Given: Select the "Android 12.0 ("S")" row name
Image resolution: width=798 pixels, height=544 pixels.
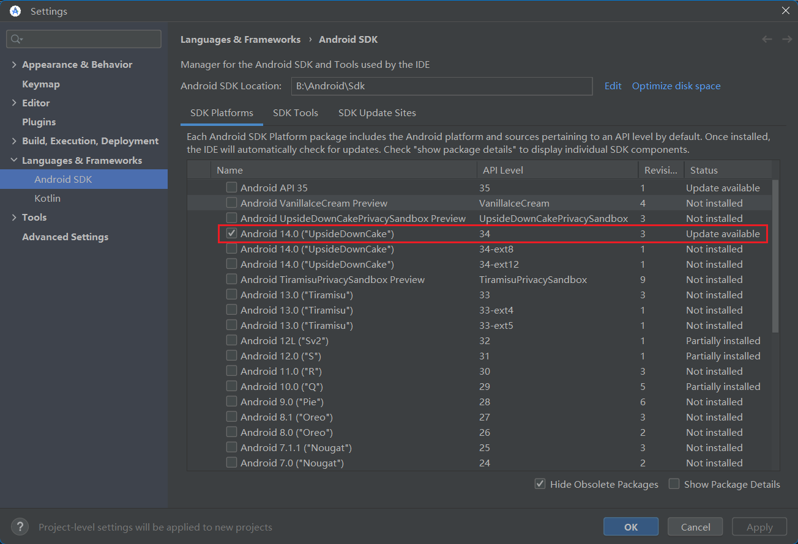Looking at the screenshot, I should pyautogui.click(x=281, y=356).
